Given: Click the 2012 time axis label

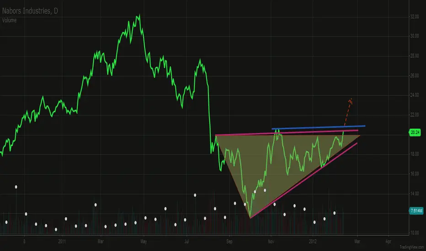Looking at the screenshot, I should [313, 241].
